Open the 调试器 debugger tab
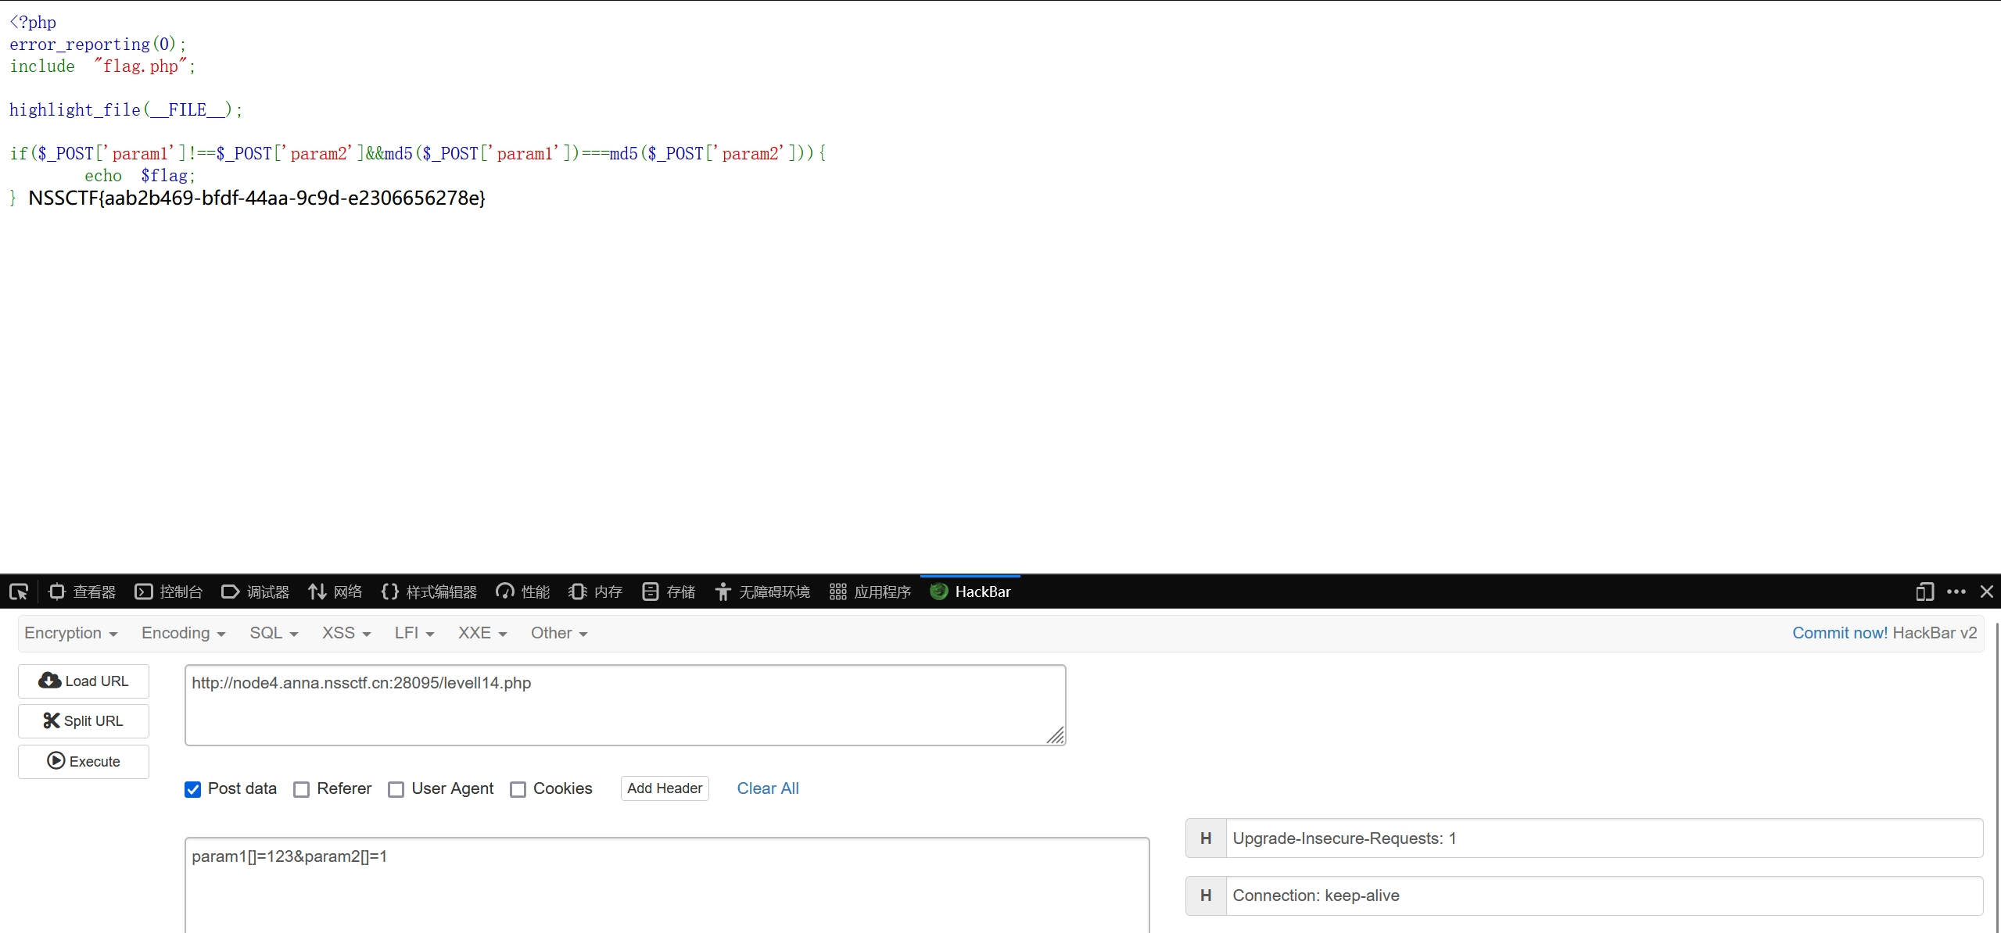 pos(256,592)
